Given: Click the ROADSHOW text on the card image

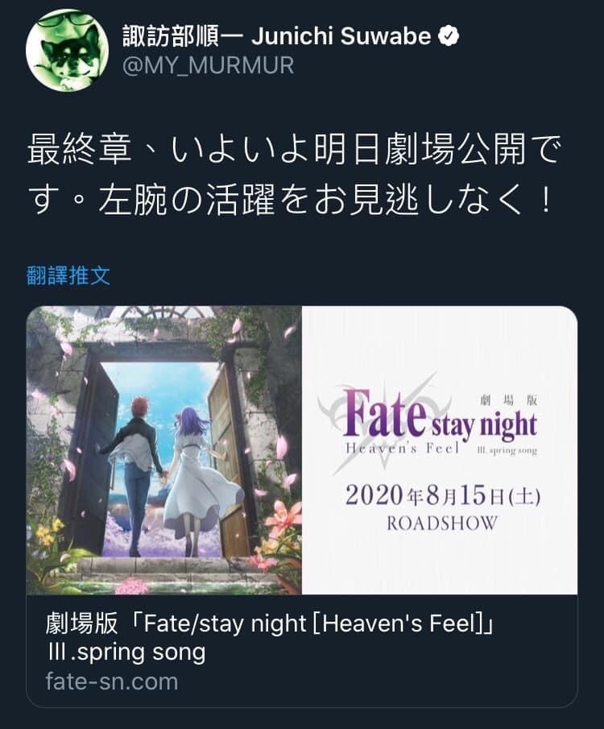Looking at the screenshot, I should coord(441,524).
